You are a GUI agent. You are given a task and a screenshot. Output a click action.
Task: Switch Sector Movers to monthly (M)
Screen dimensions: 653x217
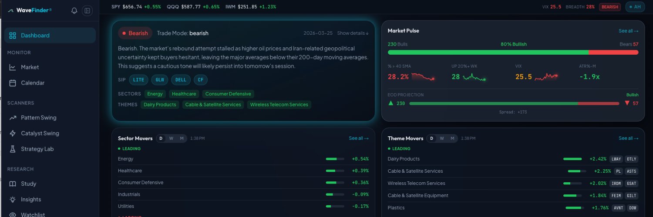[x=182, y=138]
